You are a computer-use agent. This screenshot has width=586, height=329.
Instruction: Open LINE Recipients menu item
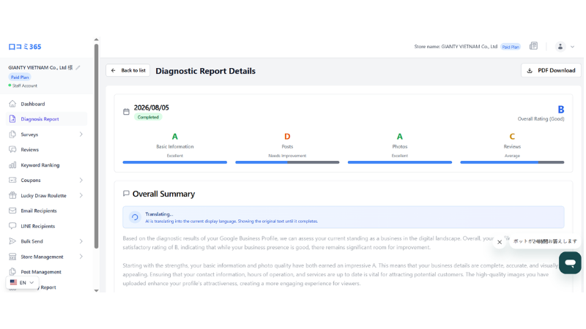pos(47,226)
